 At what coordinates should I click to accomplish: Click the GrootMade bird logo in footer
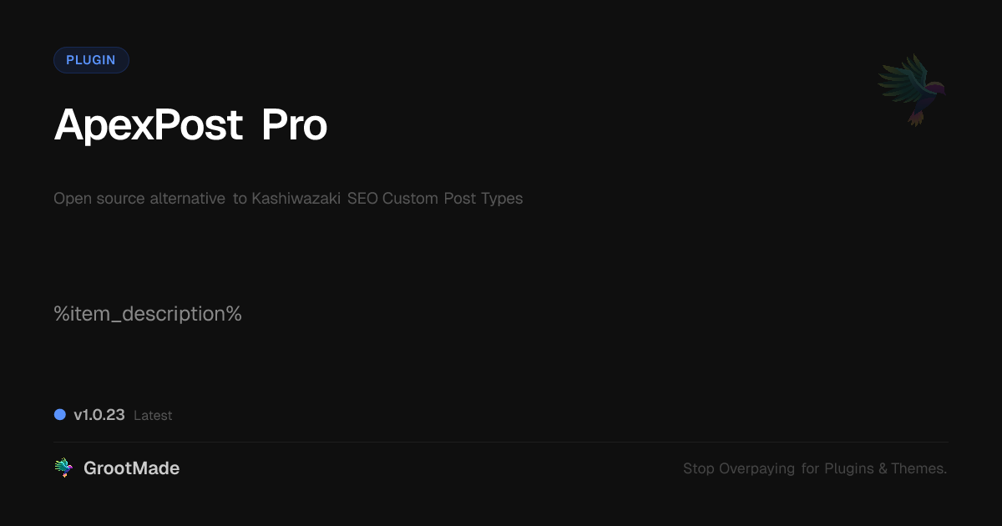click(63, 468)
